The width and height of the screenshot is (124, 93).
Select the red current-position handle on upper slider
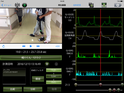coord(100,85)
